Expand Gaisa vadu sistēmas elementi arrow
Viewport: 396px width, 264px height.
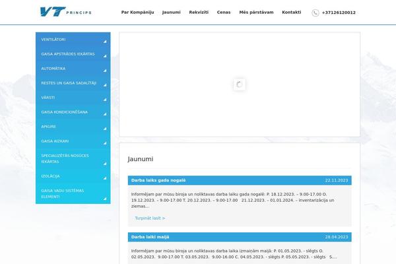[105, 199]
